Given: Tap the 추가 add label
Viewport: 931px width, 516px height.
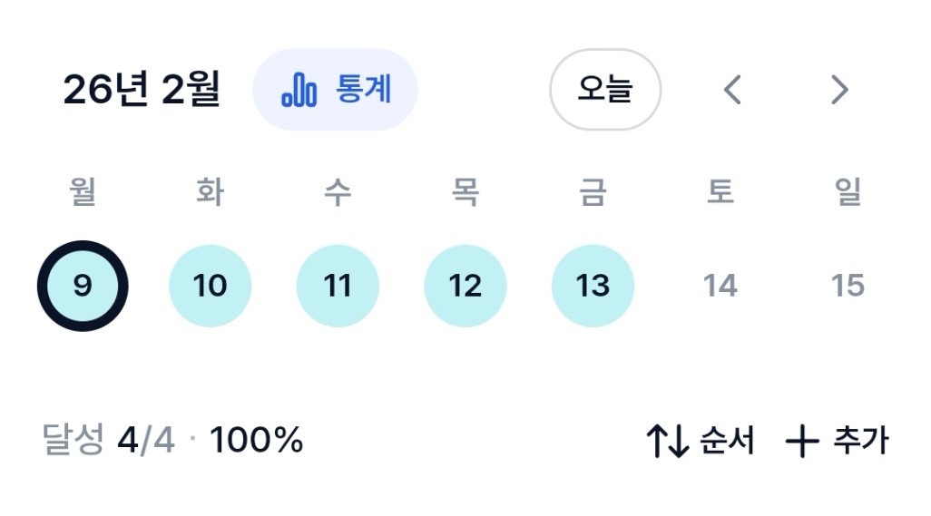Looking at the screenshot, I should pyautogui.click(x=860, y=442).
